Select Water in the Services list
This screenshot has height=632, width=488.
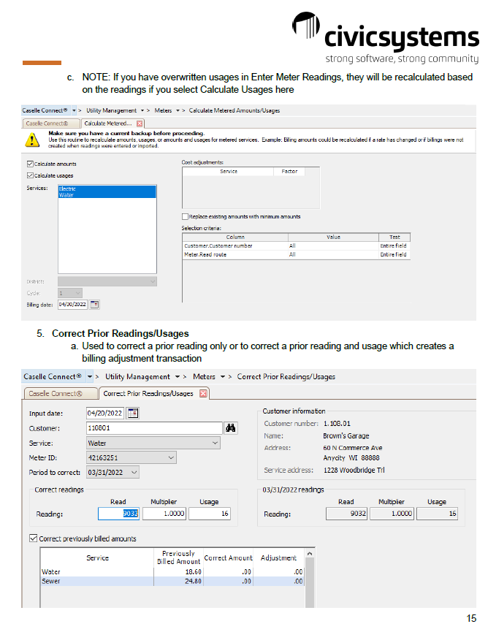point(107,195)
